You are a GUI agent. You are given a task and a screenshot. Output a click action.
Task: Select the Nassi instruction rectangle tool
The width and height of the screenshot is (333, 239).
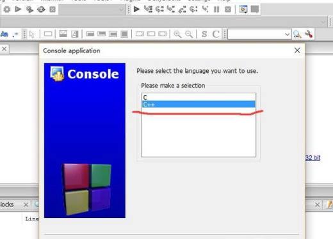click(x=48, y=34)
